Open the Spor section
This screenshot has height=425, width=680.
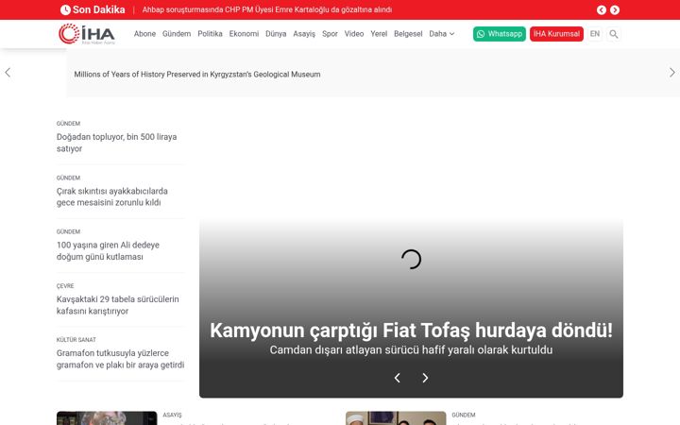[330, 34]
